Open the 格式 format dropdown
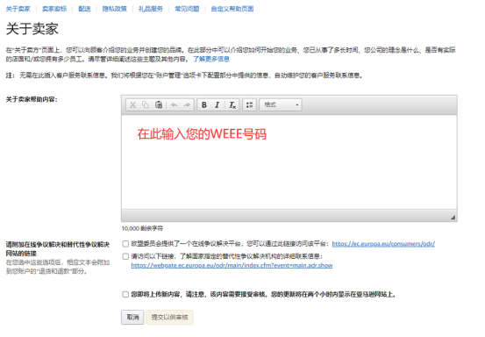This screenshot has height=337, width=485. 281,105
